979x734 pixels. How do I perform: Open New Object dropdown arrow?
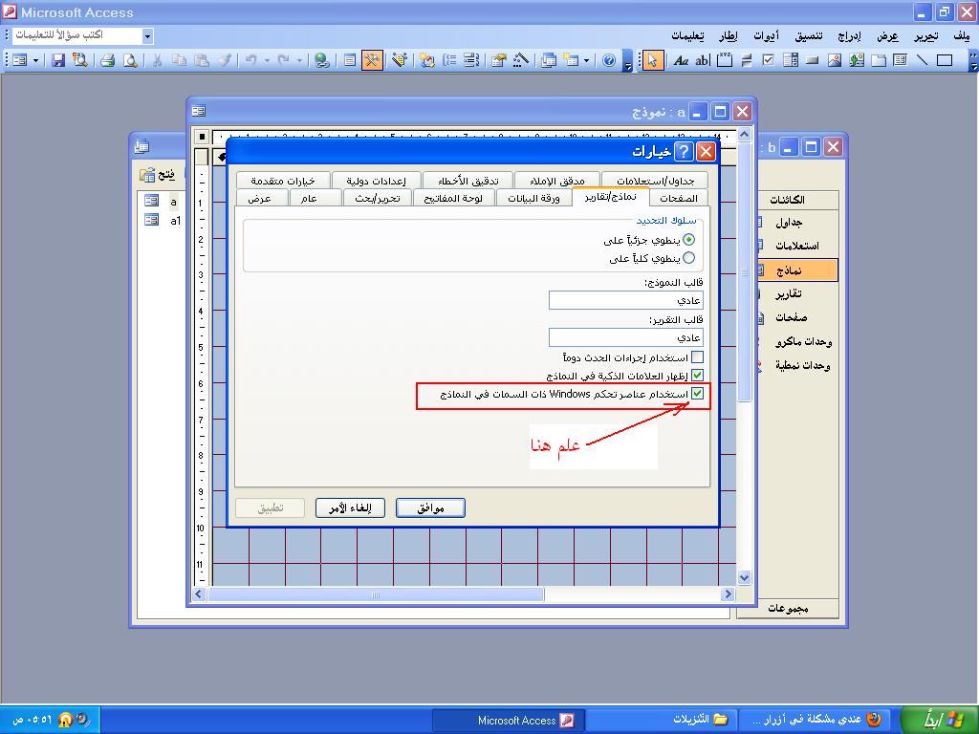(x=586, y=60)
